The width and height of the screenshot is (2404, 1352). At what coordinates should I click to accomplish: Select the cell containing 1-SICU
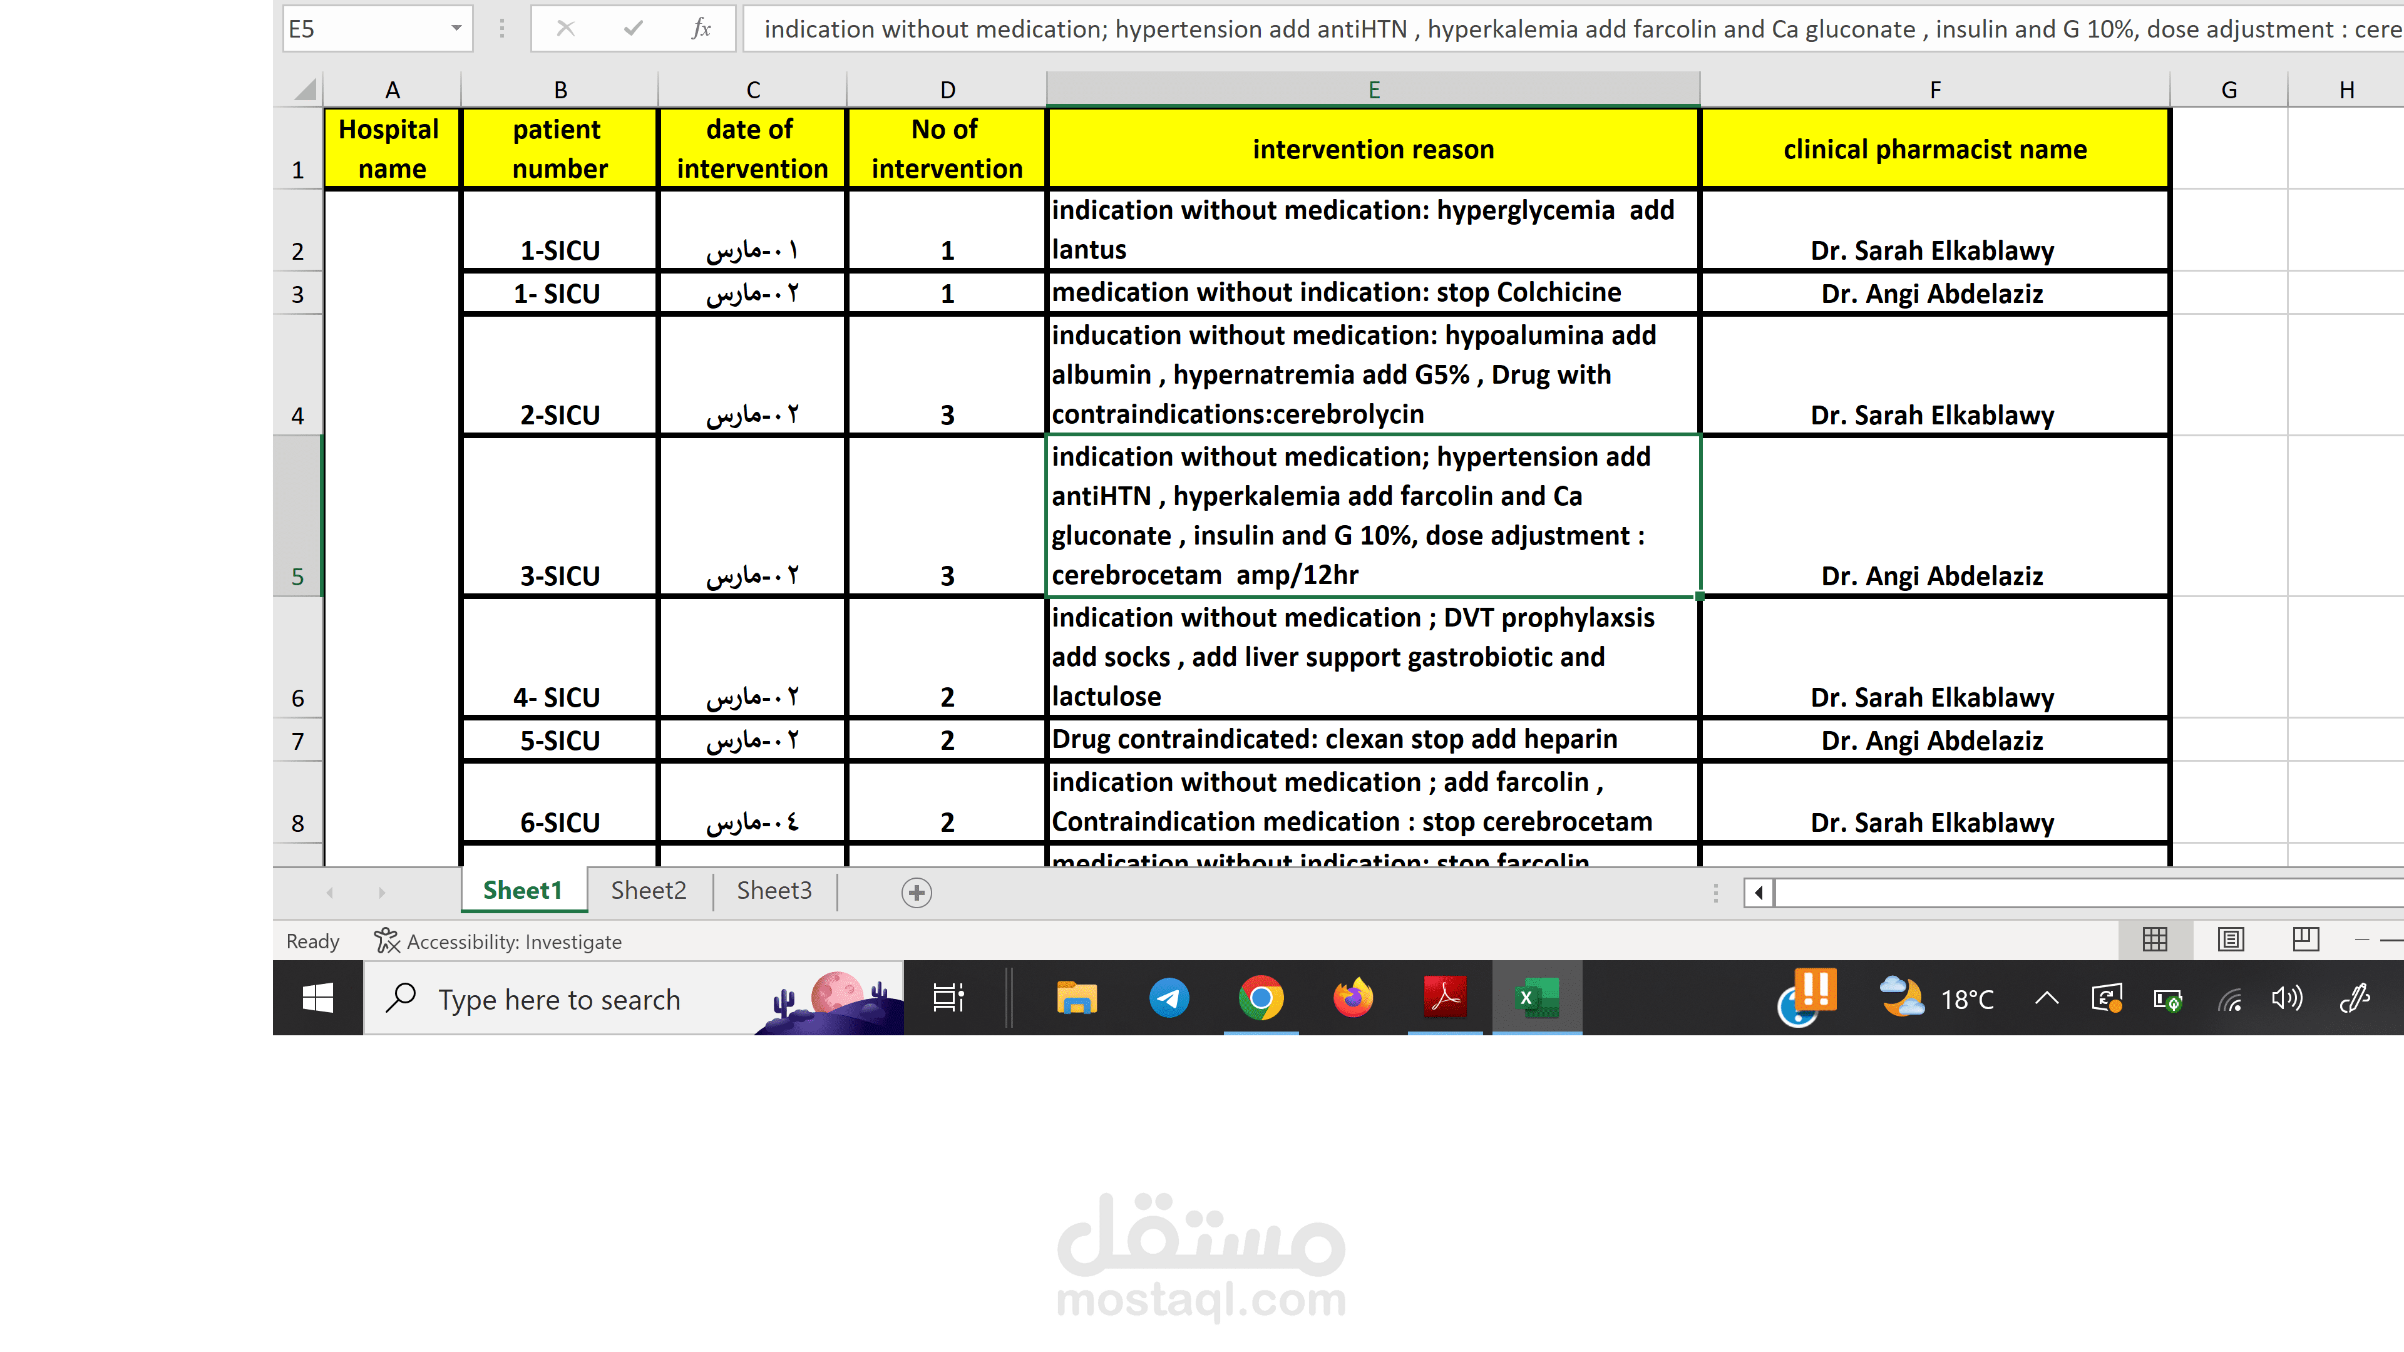(x=560, y=230)
